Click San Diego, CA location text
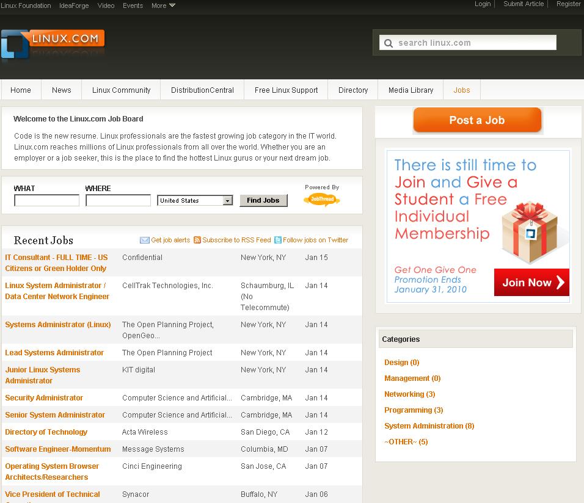 [265, 432]
